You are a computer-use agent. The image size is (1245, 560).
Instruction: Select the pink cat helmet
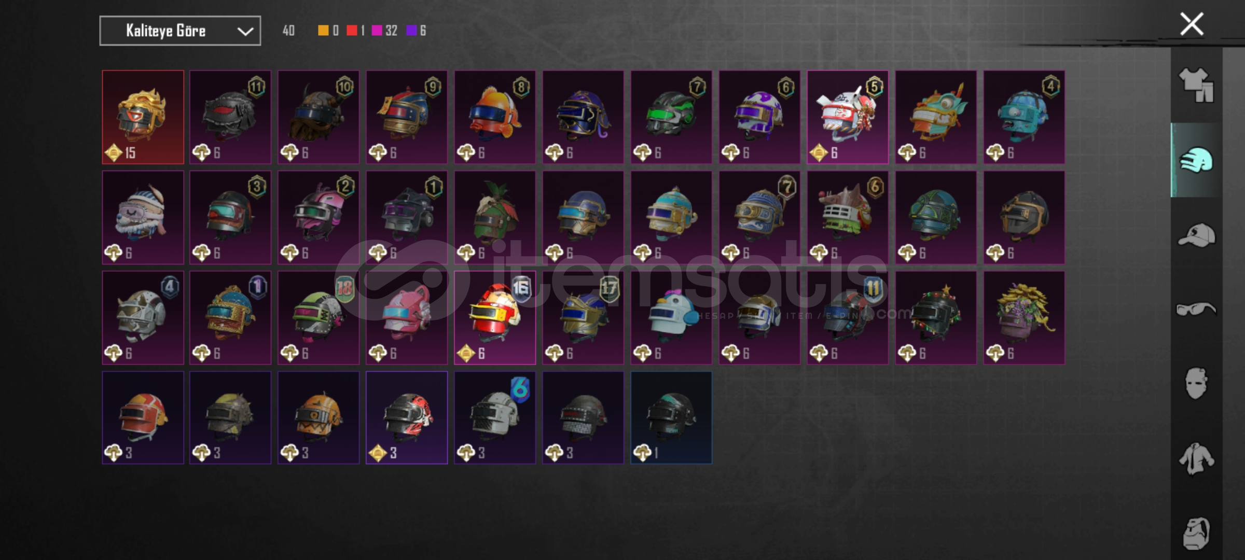407,317
